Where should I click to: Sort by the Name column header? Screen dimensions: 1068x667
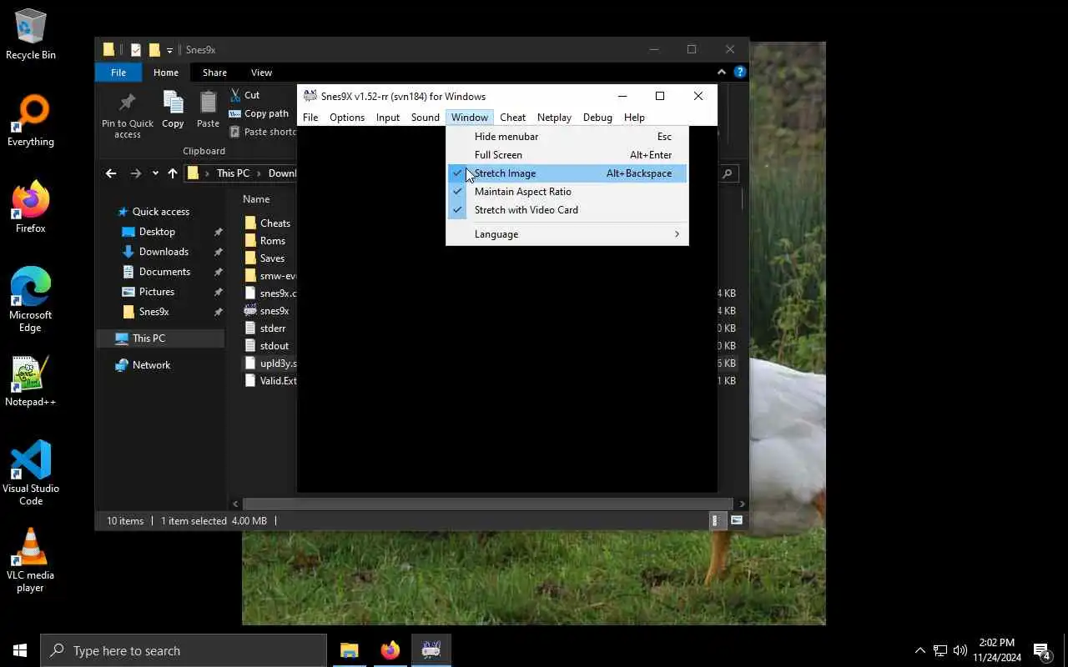(256, 199)
